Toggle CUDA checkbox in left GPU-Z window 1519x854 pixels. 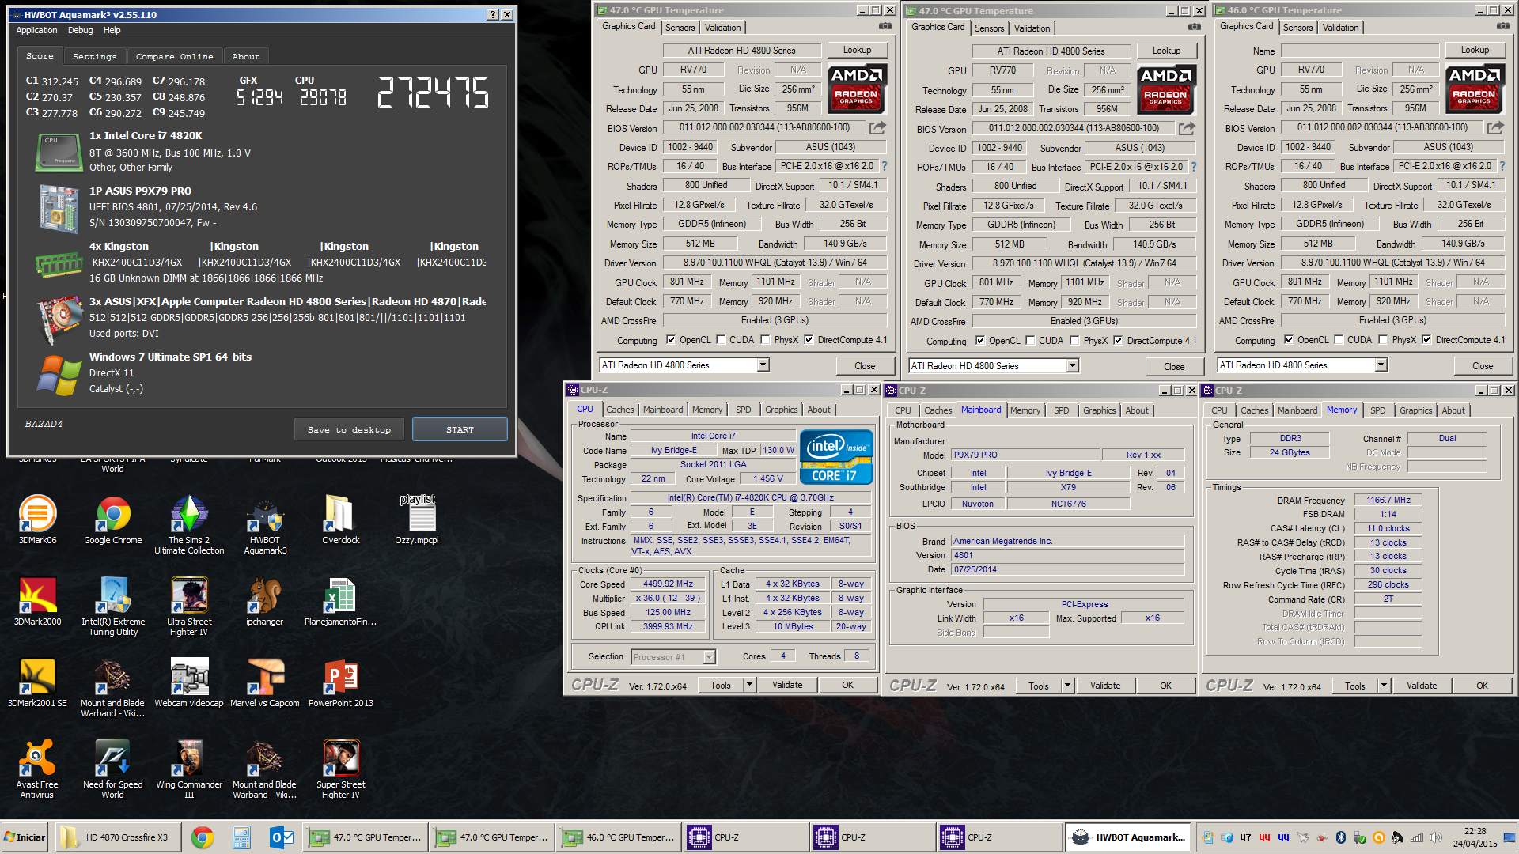pos(721,340)
